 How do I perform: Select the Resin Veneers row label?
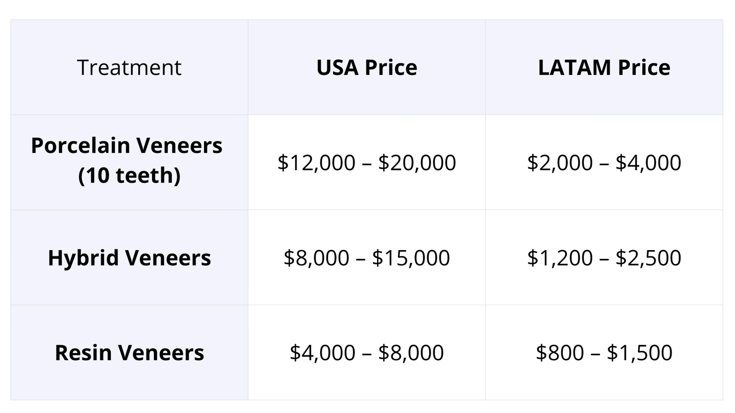129,352
